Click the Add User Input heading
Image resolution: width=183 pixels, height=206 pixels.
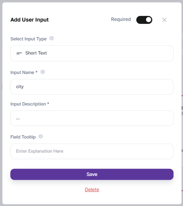click(x=30, y=20)
